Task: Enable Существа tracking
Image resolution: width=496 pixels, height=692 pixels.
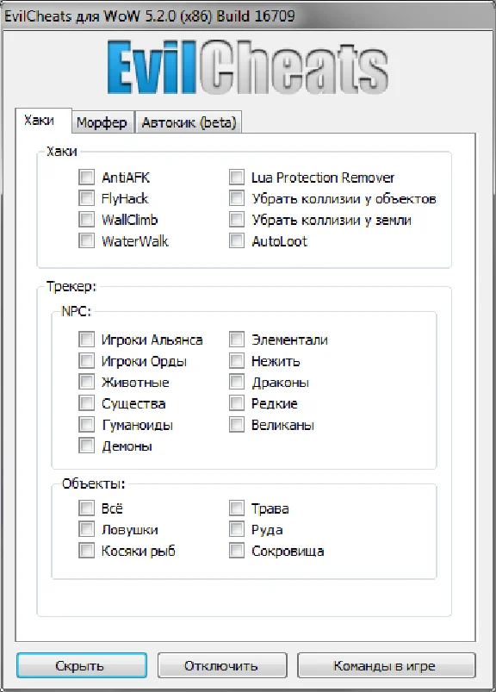Action: click(86, 403)
